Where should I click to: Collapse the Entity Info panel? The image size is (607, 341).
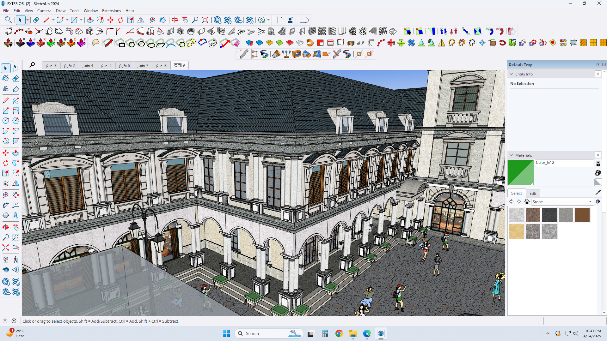pos(511,74)
